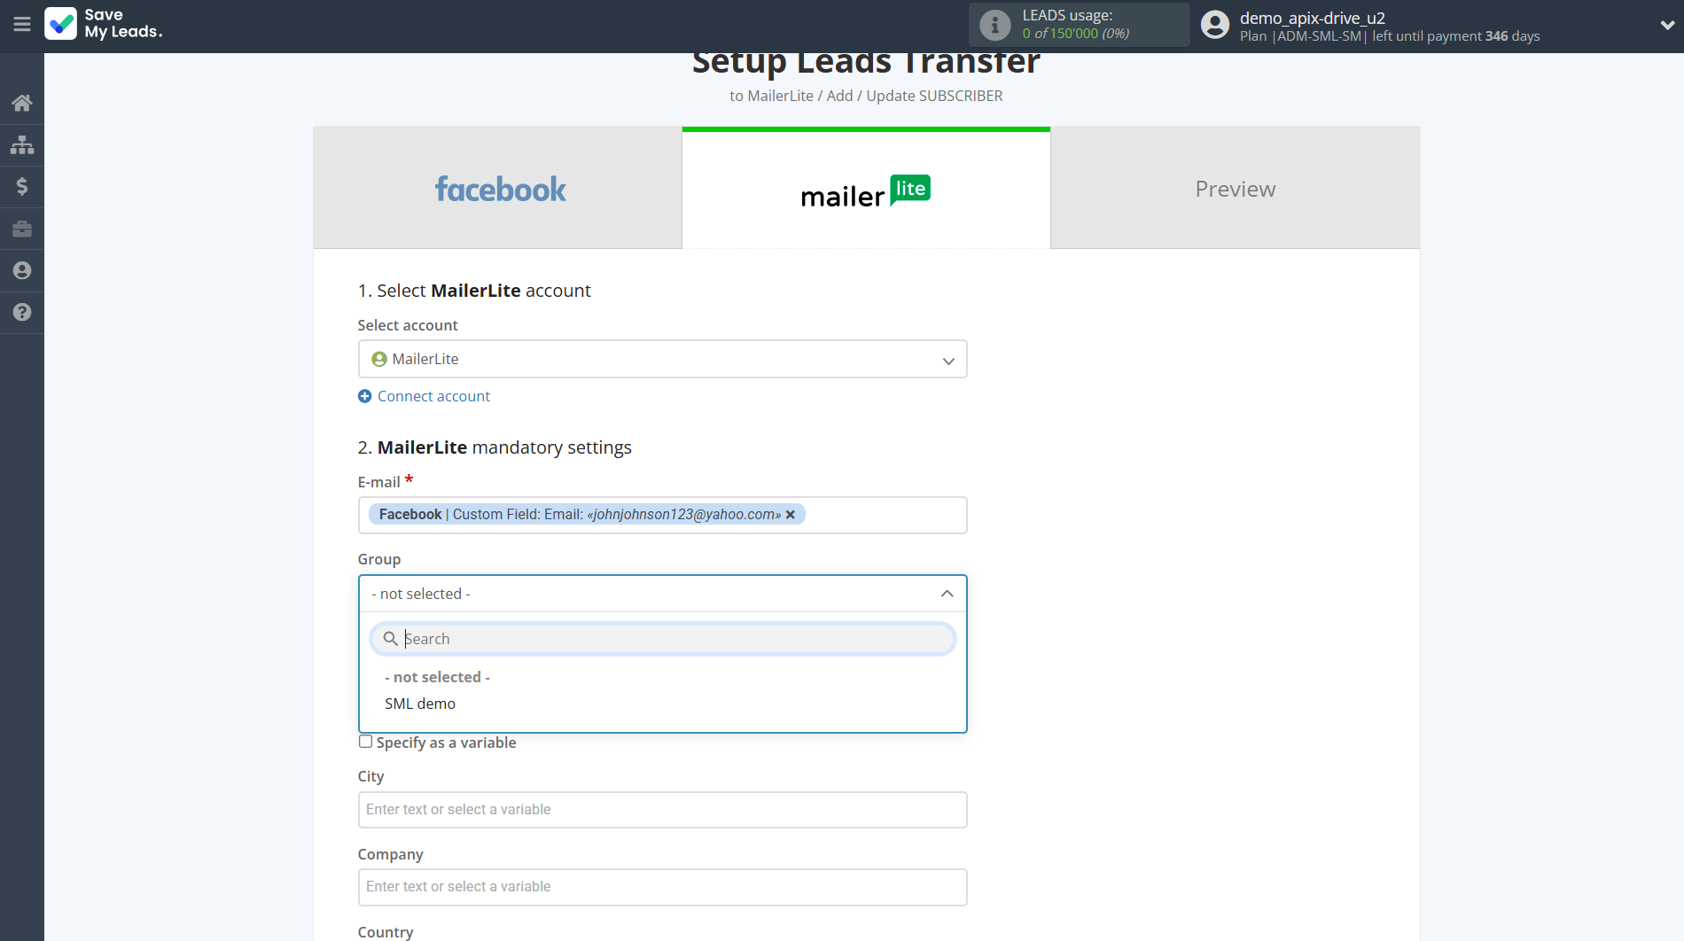Click the user profile icon in the sidebar
Image resolution: width=1684 pixels, height=941 pixels.
[22, 270]
